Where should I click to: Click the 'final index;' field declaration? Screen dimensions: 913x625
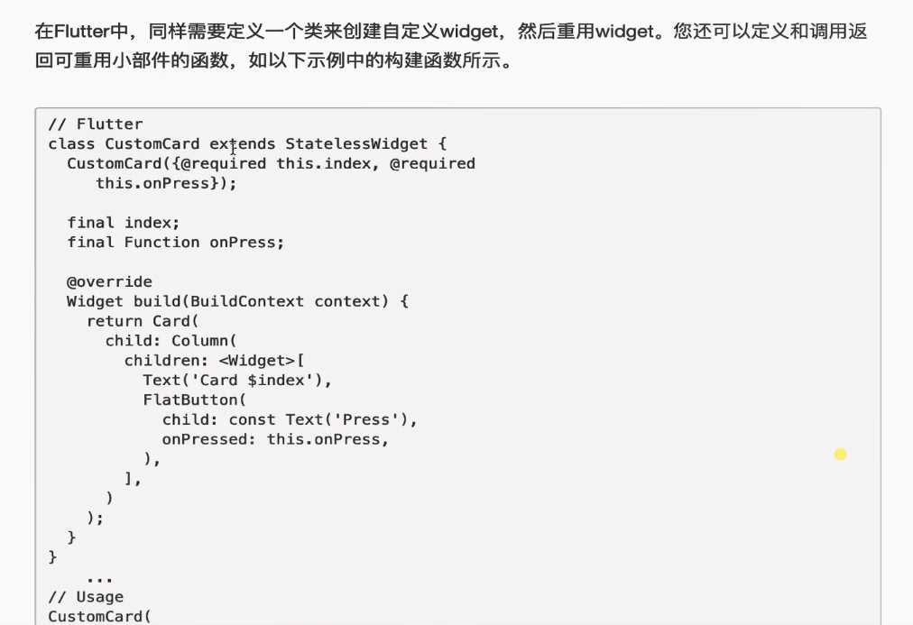pos(124,223)
